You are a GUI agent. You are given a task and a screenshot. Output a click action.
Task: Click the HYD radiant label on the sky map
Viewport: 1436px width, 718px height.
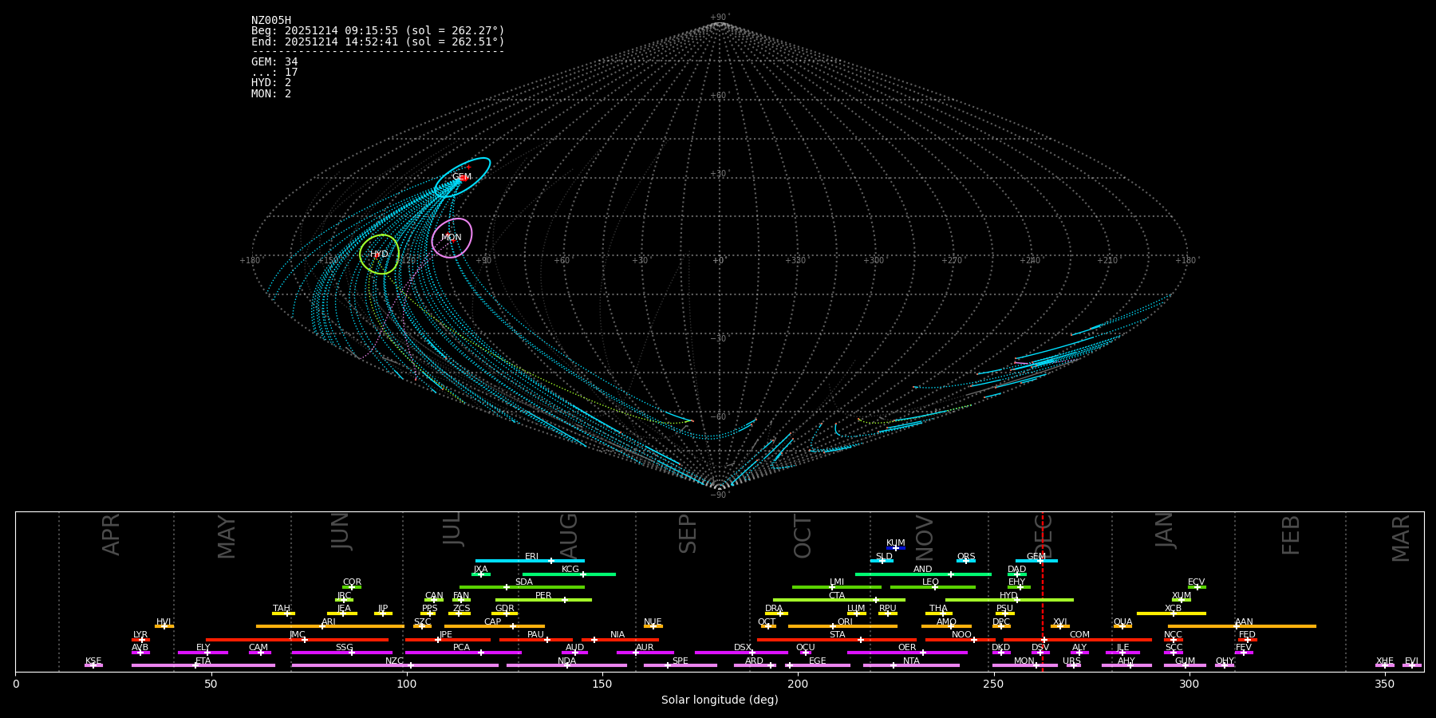(379, 254)
